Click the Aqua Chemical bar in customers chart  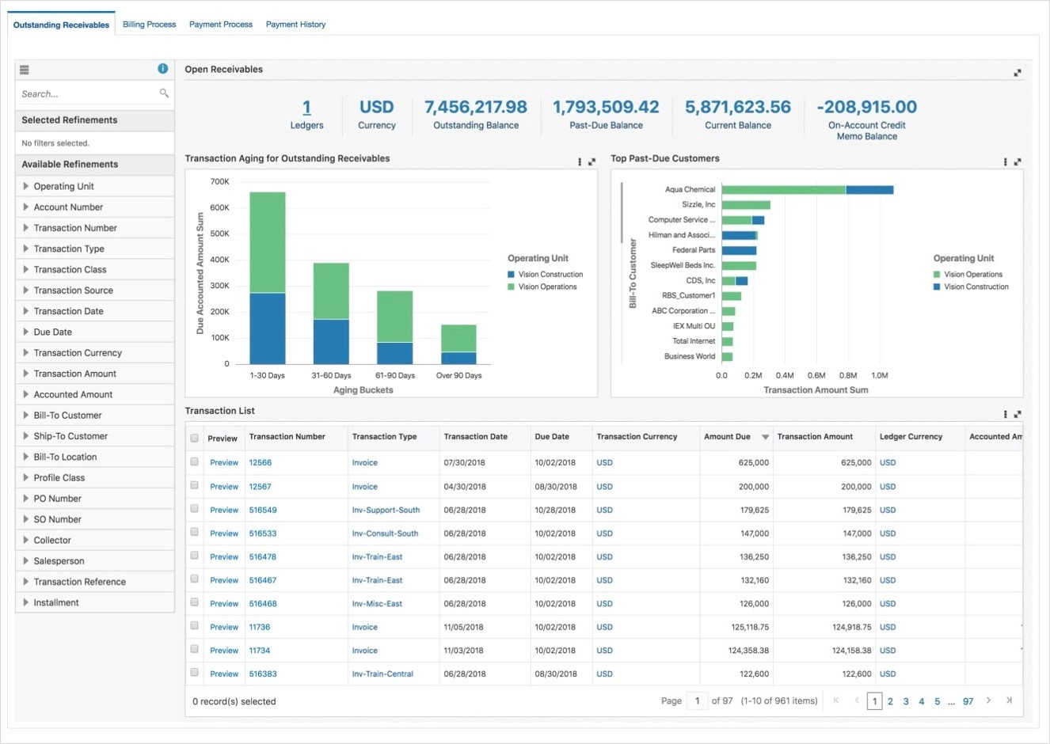click(808, 190)
